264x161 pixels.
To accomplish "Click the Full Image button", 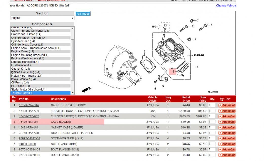I will pos(83,14).
